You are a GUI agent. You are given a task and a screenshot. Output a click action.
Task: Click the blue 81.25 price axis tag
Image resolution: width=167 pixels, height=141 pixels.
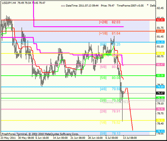click(x=160, y=42)
